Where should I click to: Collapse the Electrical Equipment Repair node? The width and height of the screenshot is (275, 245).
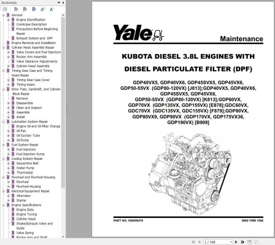pyautogui.click(x=3, y=191)
